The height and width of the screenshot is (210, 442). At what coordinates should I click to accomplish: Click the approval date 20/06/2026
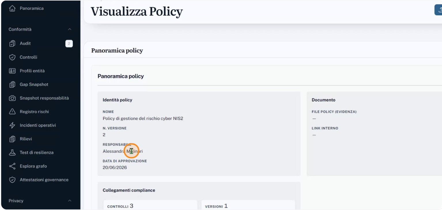[115, 168]
